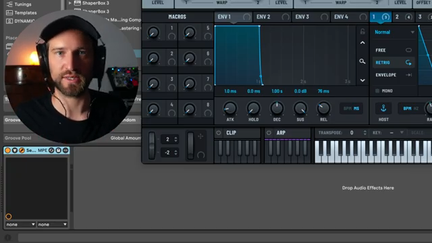Select the LFO 2 tab
Viewport: 432px width, 243px height.
pos(404,17)
